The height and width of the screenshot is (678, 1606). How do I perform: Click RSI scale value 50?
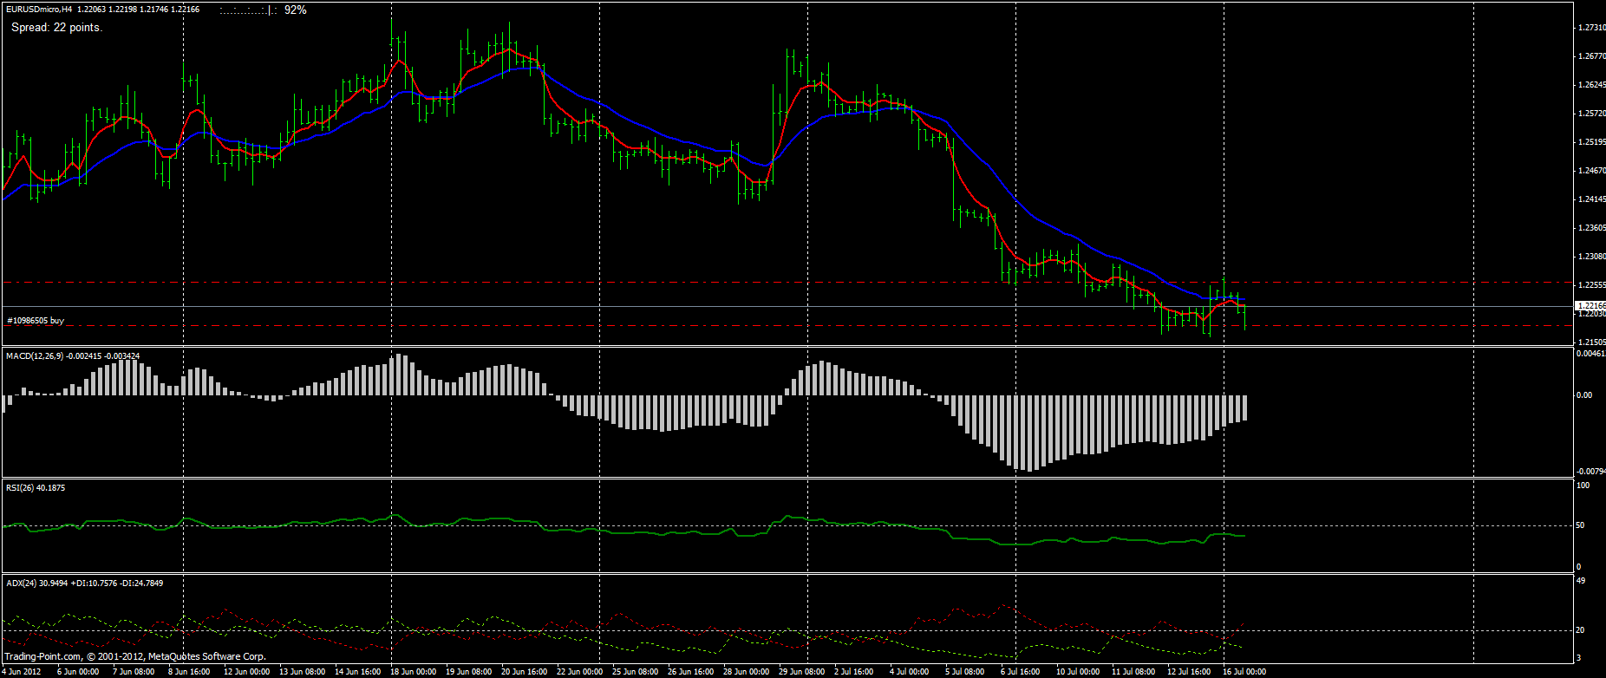pyautogui.click(x=1581, y=525)
